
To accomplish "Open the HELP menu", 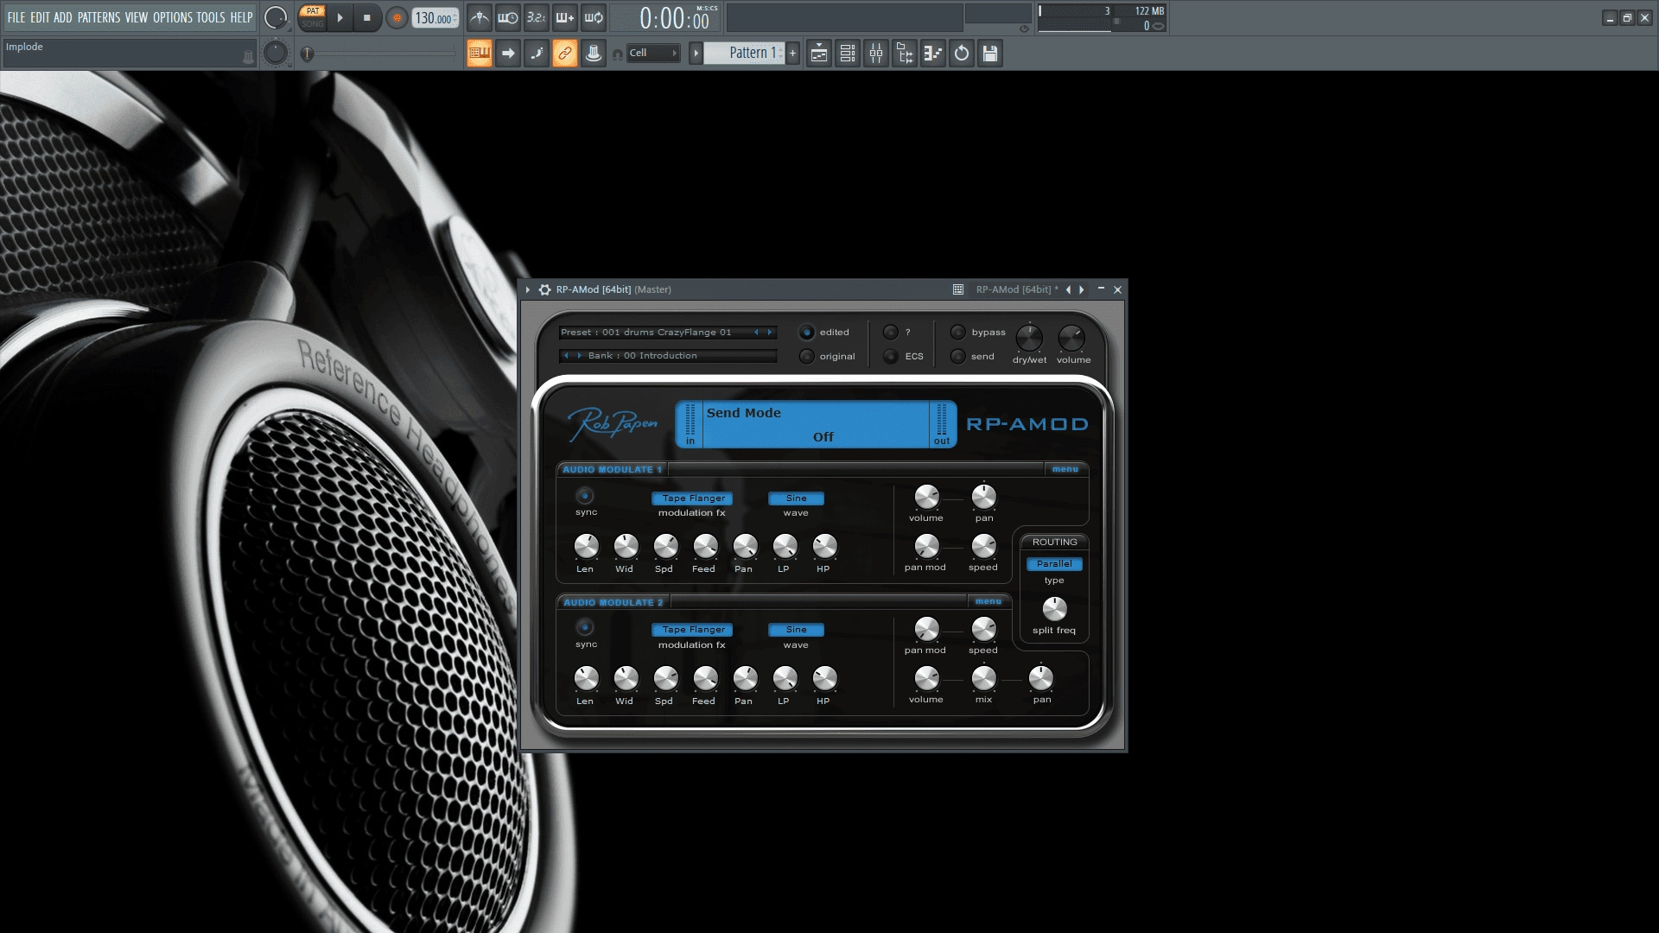I will (241, 17).
